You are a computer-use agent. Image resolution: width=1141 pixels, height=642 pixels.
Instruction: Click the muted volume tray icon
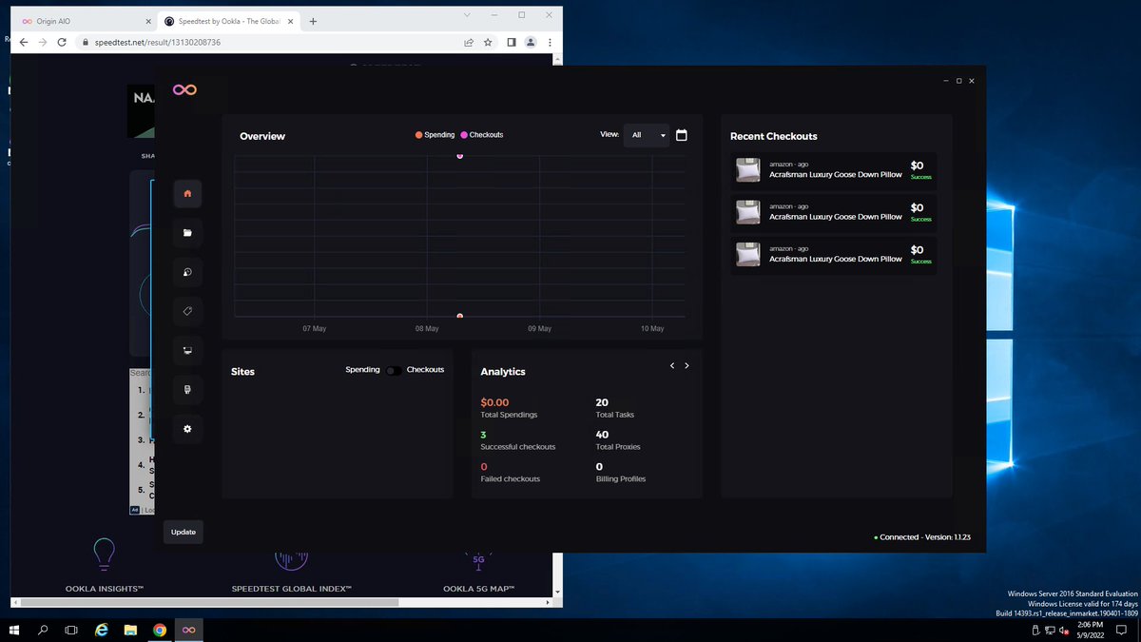tap(1065, 630)
